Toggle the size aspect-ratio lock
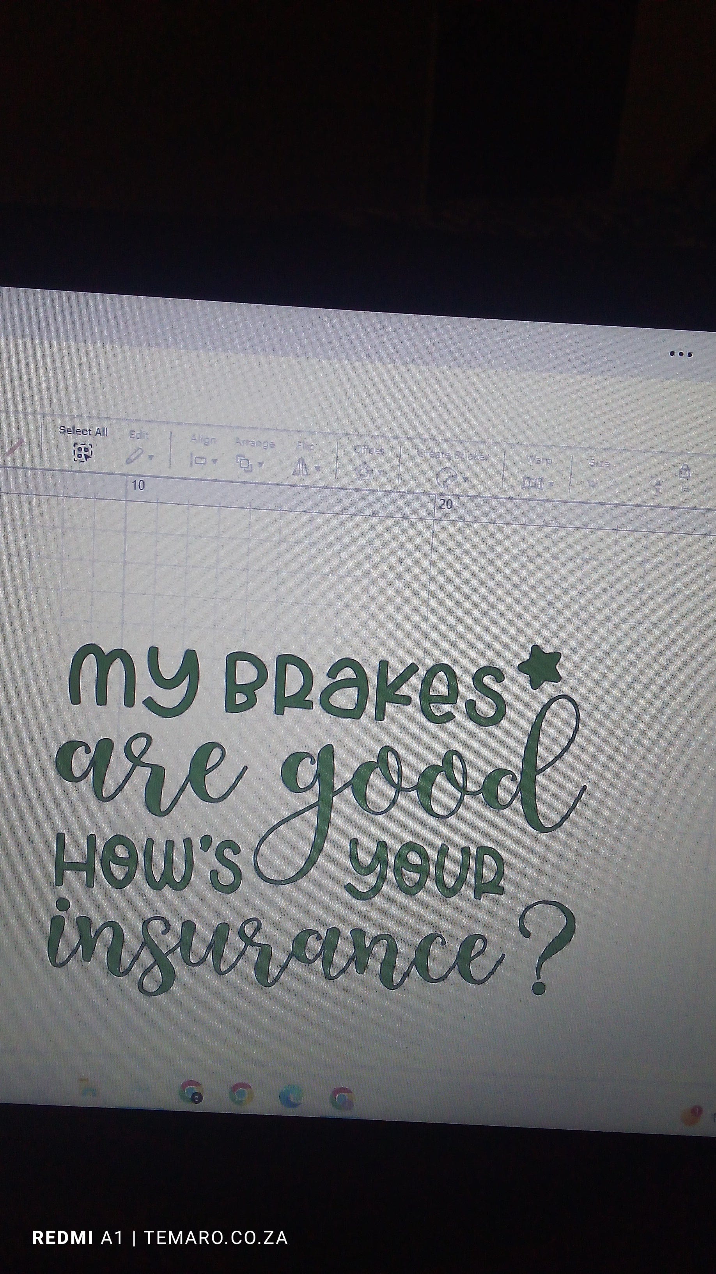The image size is (716, 1274). click(x=684, y=471)
